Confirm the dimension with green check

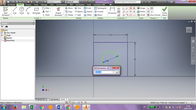pos(117,72)
